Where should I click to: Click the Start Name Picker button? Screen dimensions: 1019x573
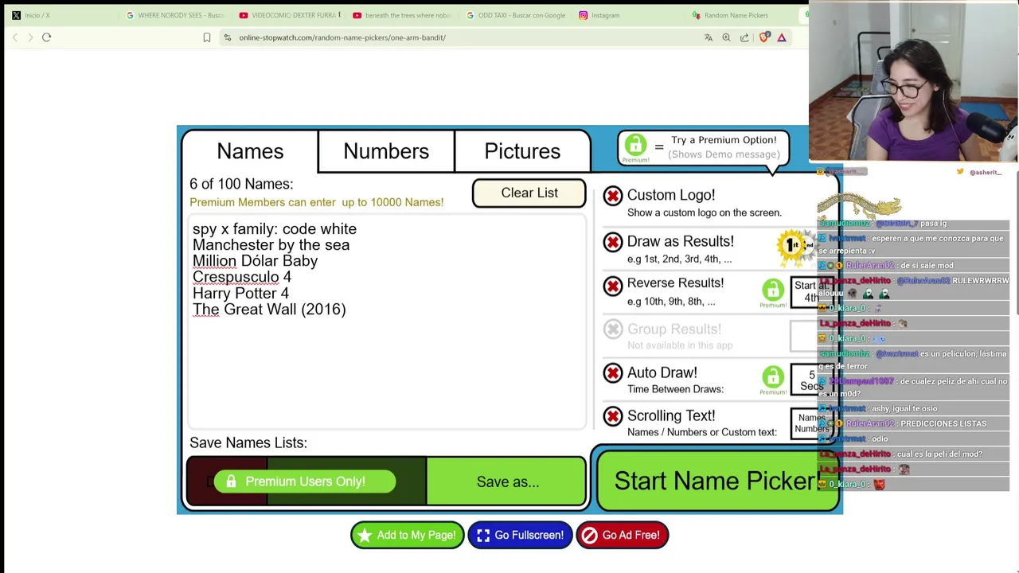tap(716, 481)
